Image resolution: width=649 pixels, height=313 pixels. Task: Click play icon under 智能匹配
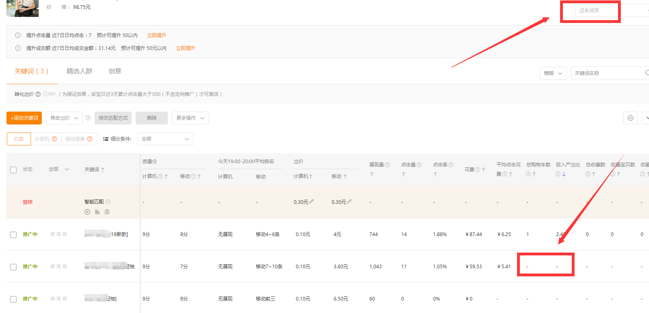pos(87,212)
